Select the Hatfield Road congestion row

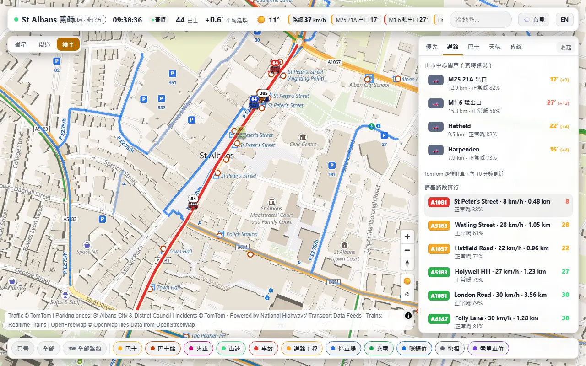point(499,252)
